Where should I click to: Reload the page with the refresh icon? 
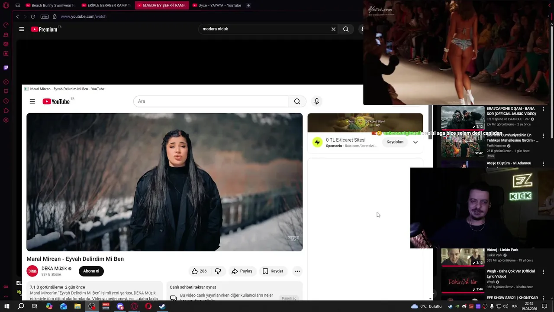coord(33,16)
